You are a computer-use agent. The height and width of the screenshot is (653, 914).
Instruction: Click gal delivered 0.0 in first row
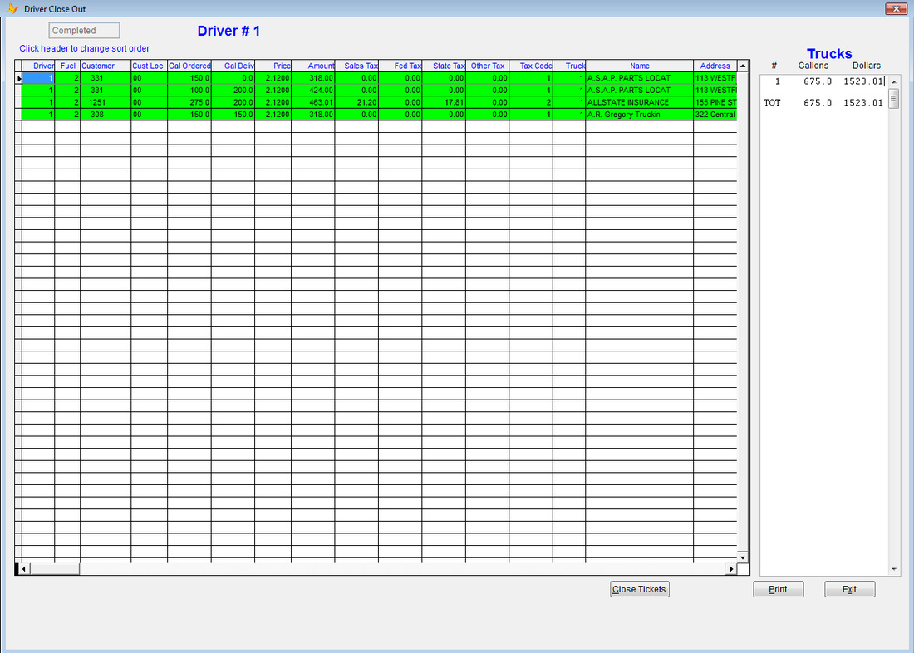pos(233,77)
